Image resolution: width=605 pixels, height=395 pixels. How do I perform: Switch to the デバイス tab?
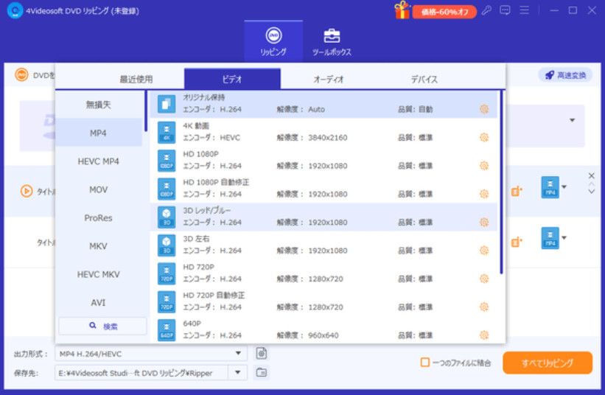click(x=424, y=79)
